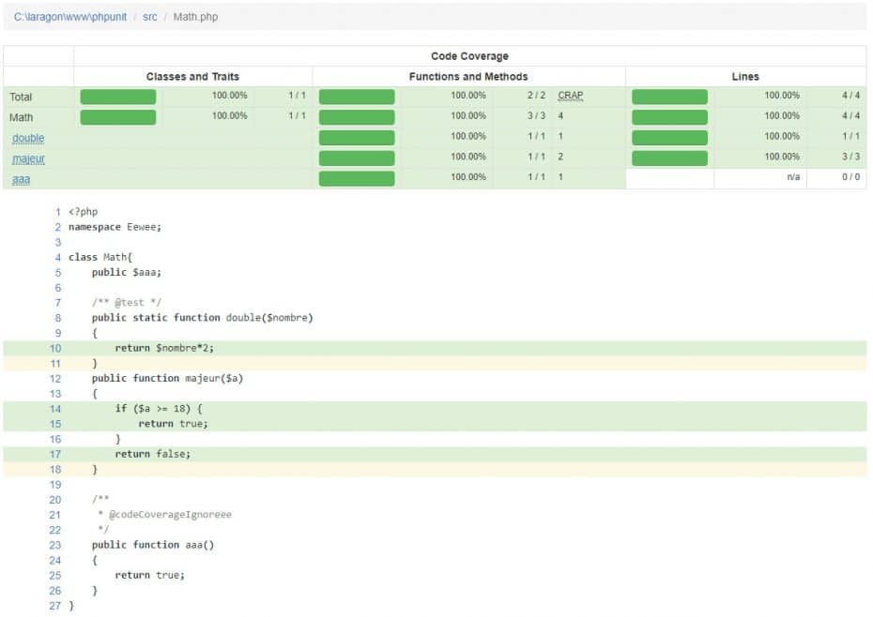The image size is (873, 617).
Task: Click the 'class Math{' code line
Action: click(x=100, y=257)
